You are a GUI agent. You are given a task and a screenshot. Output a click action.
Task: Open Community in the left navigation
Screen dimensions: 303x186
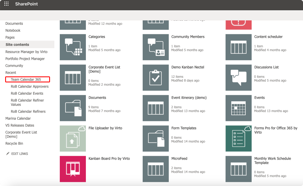[x=14, y=66]
